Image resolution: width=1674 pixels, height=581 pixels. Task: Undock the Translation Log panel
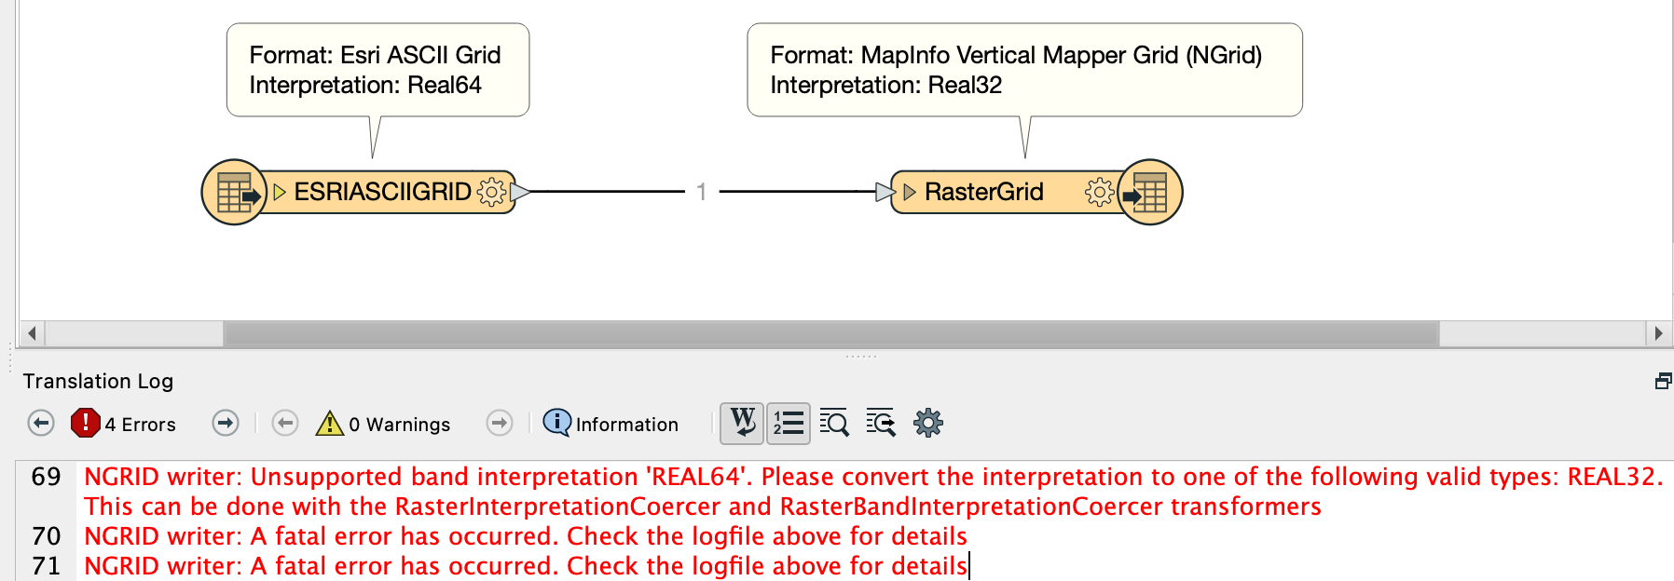pos(1663,381)
